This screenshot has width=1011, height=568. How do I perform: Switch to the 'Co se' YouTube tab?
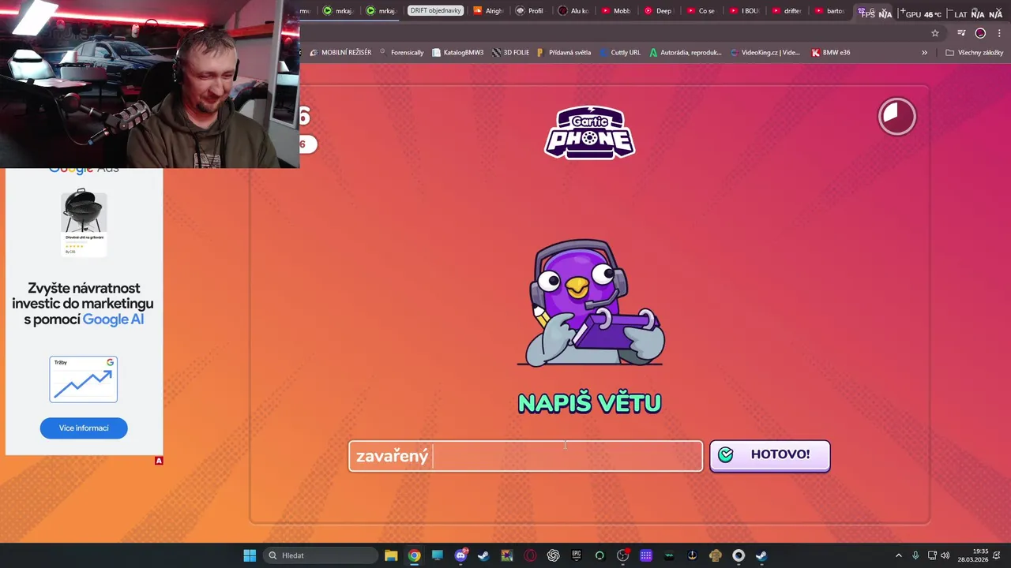point(701,11)
